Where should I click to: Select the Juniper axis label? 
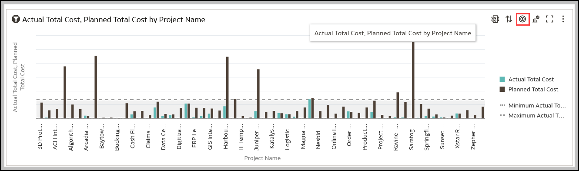pyautogui.click(x=257, y=137)
